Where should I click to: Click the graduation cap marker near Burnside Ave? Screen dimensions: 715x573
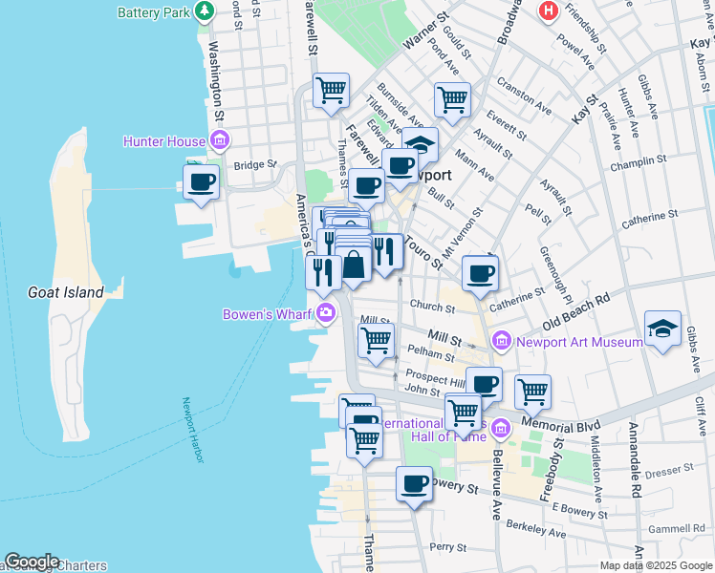pos(419,144)
